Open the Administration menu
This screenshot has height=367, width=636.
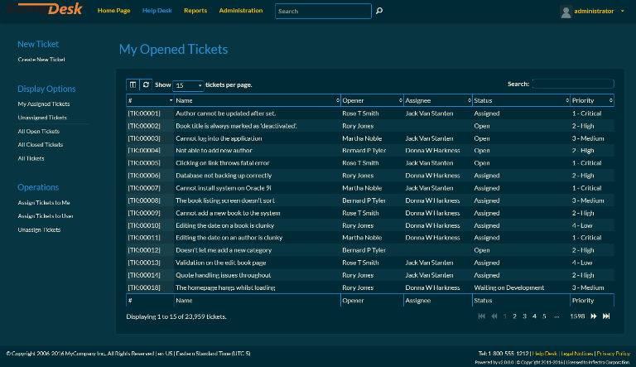pos(241,12)
